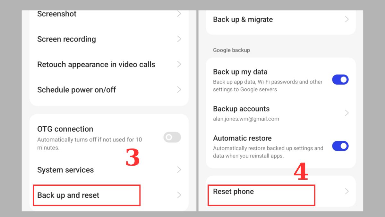Tap arrow next to Retouch appearance in video calls

[x=179, y=64]
